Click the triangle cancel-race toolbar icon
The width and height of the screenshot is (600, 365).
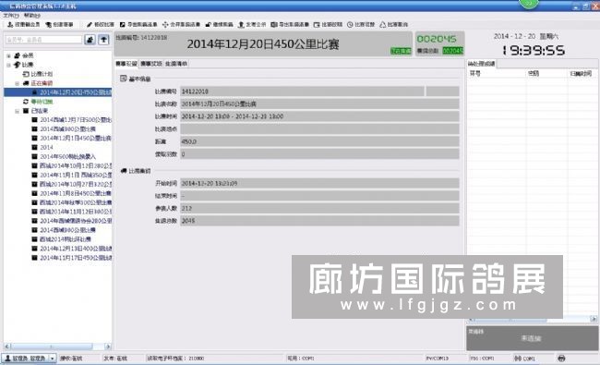(383, 25)
